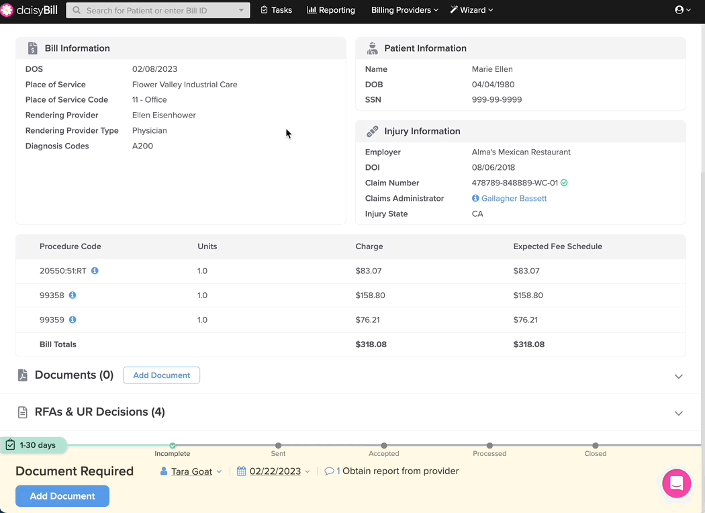Click green verified check by claim number
705x513 pixels.
click(564, 183)
